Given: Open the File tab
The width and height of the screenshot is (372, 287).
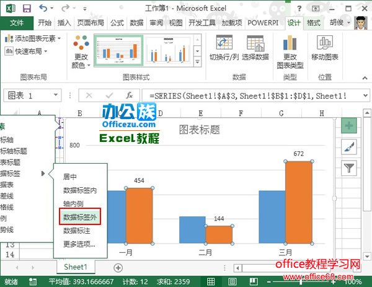Looking at the screenshot, I should tap(17, 23).
